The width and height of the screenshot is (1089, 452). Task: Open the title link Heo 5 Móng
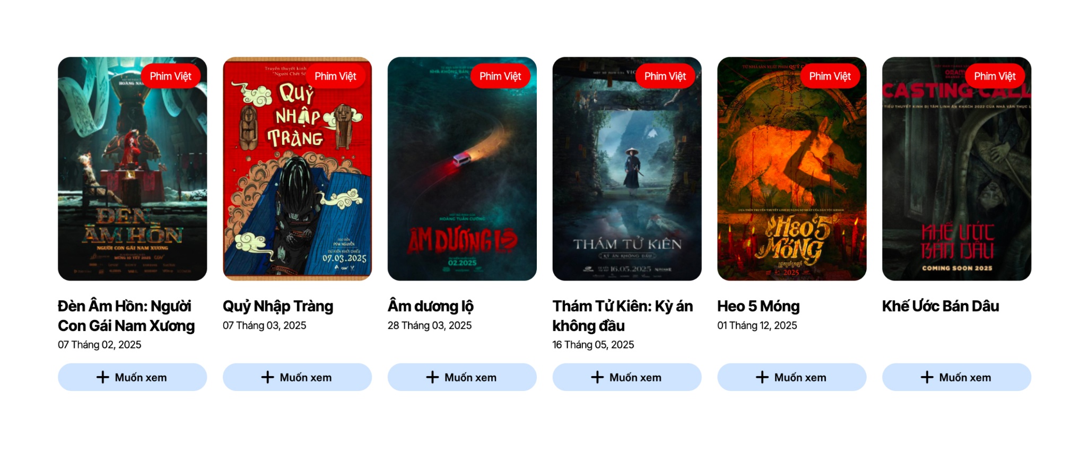759,307
